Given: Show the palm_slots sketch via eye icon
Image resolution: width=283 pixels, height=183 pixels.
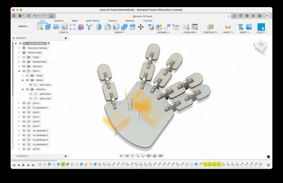Looking at the screenshot, I should [x=31, y=98].
